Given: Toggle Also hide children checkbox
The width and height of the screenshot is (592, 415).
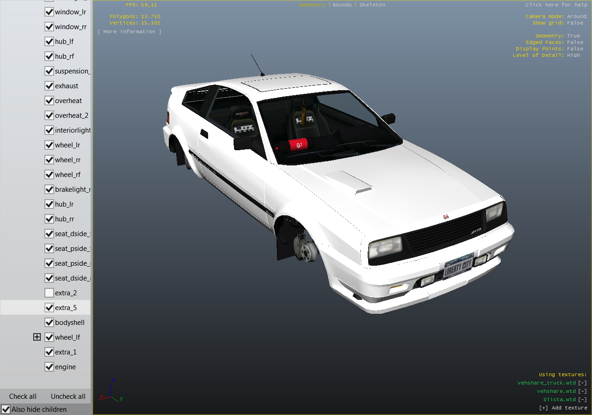Looking at the screenshot, I should 6,409.
